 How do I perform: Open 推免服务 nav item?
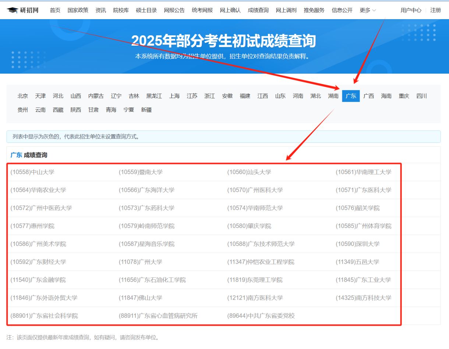[x=314, y=10]
